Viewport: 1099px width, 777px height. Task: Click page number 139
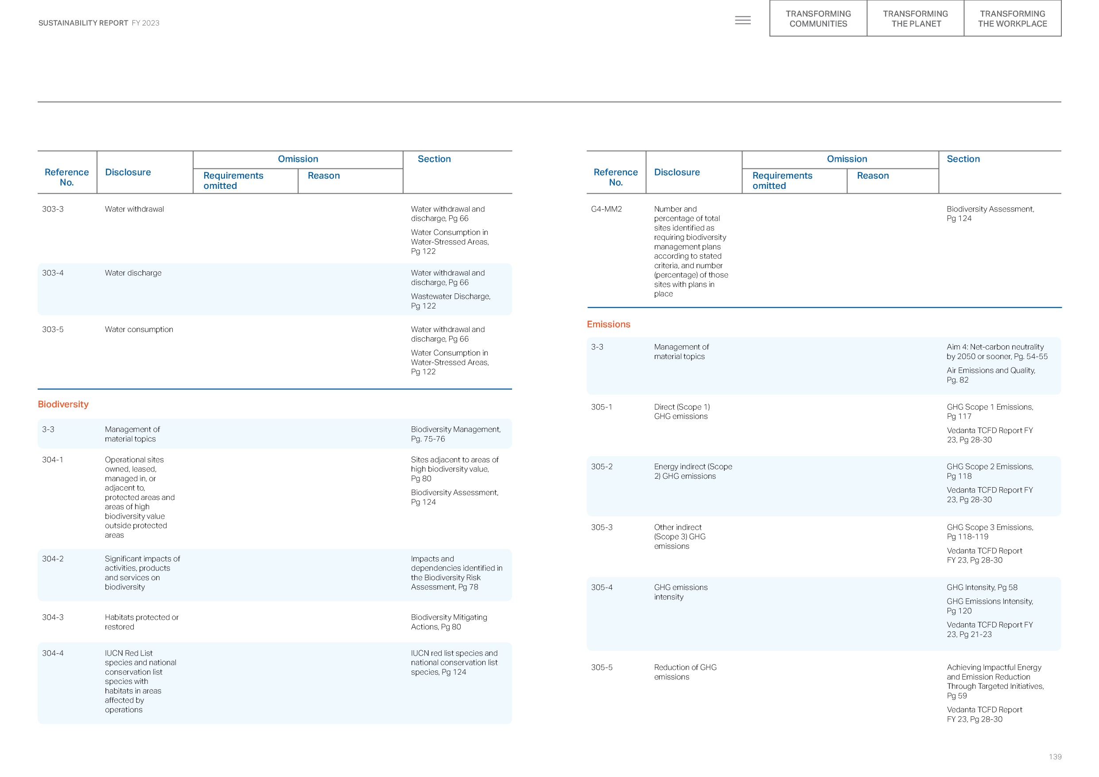click(x=1055, y=757)
